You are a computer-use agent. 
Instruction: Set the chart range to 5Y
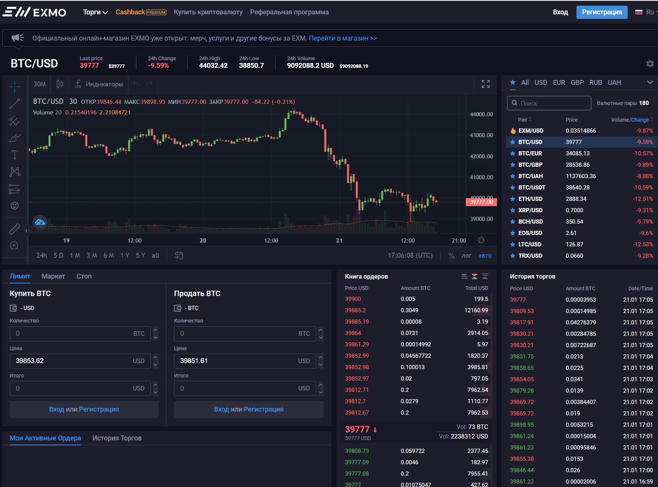tap(141, 255)
